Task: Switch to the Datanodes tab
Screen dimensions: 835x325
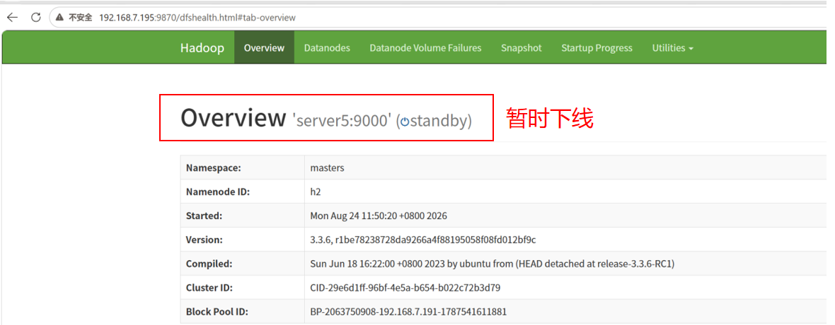Action: pos(327,48)
